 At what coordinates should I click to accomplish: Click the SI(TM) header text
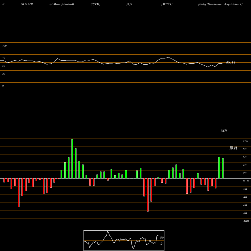point(95,4)
